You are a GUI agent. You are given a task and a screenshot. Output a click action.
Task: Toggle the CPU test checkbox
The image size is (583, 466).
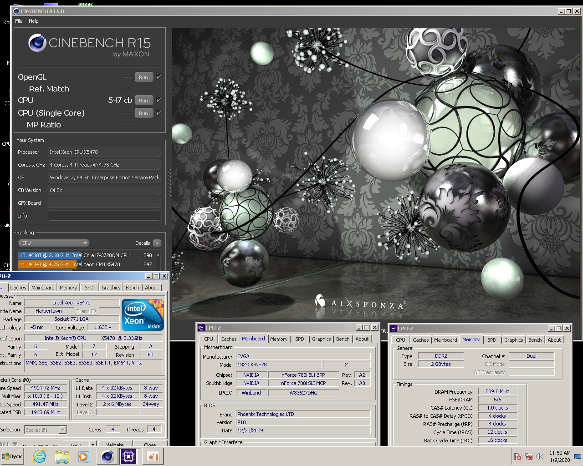coord(159,100)
